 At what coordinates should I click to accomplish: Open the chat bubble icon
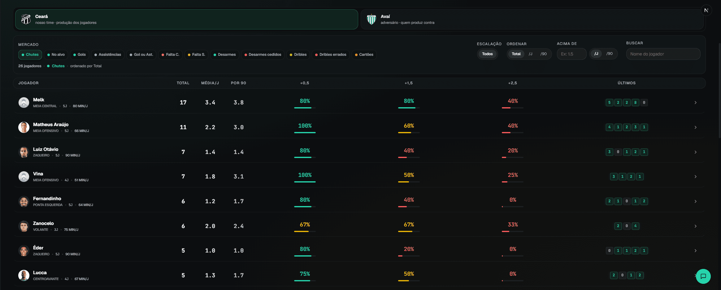pos(703,276)
